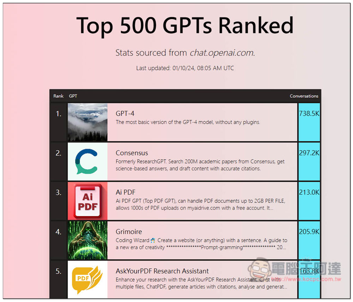
Task: Click the Rank column header
Action: click(58, 96)
